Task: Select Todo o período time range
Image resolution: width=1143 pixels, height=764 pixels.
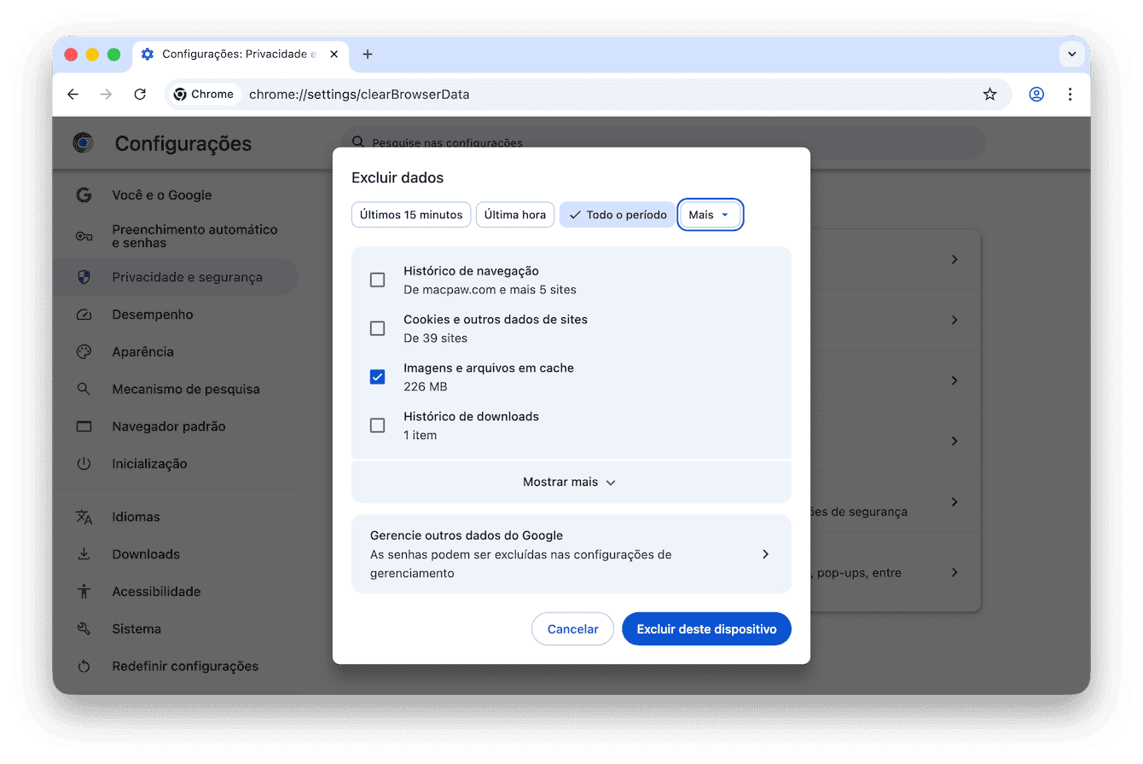Action: pos(618,215)
